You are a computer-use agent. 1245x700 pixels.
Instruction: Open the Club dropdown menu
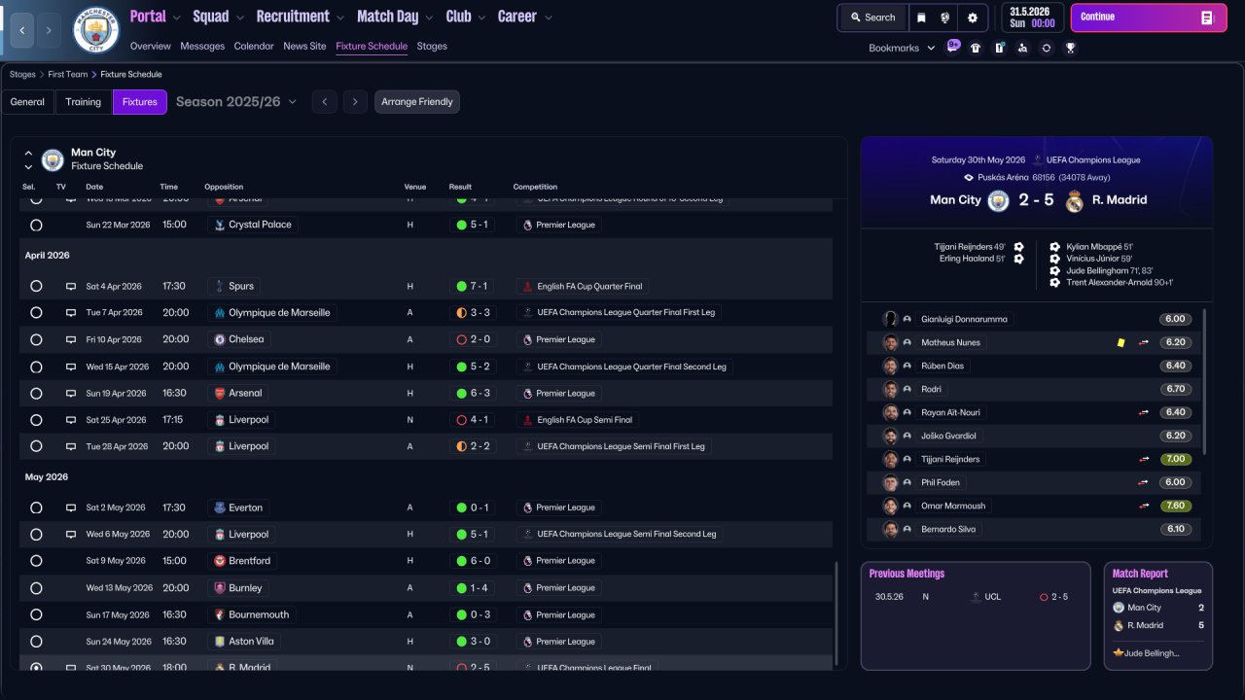pos(466,17)
